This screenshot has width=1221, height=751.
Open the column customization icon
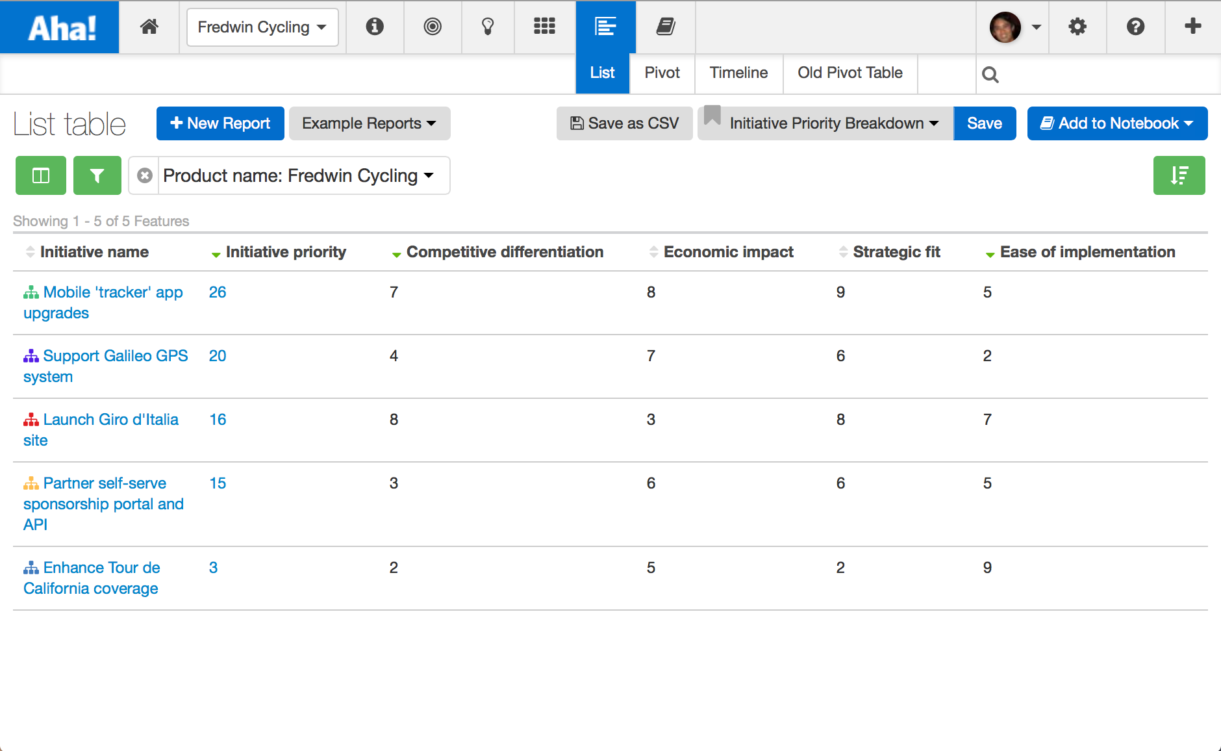pyautogui.click(x=40, y=175)
